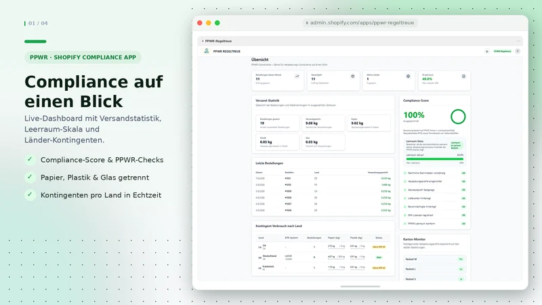Open order #1008 in Letzte Bestellungen
This screenshot has width=542, height=305.
[x=288, y=197]
